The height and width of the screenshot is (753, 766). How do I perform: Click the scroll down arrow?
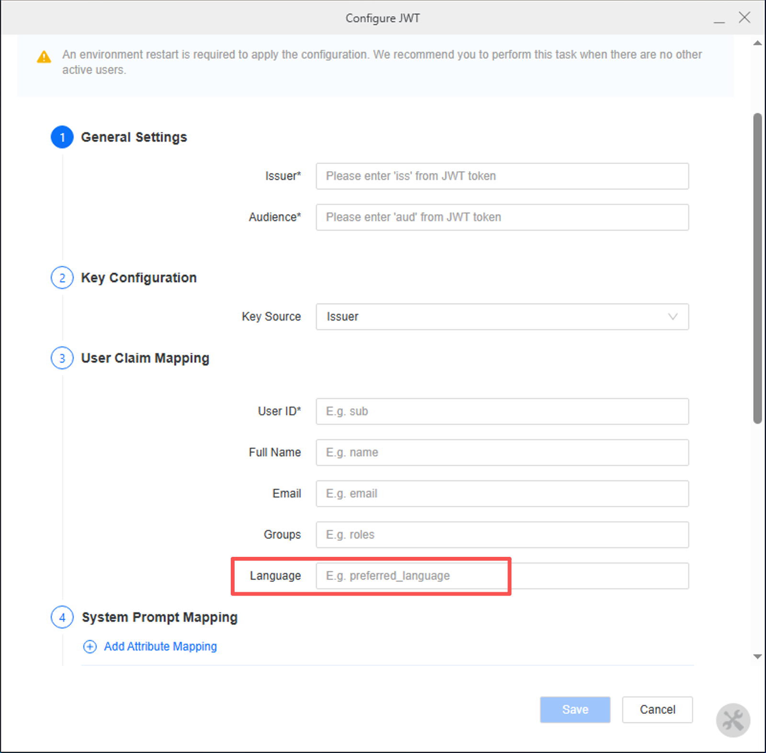pyautogui.click(x=757, y=656)
